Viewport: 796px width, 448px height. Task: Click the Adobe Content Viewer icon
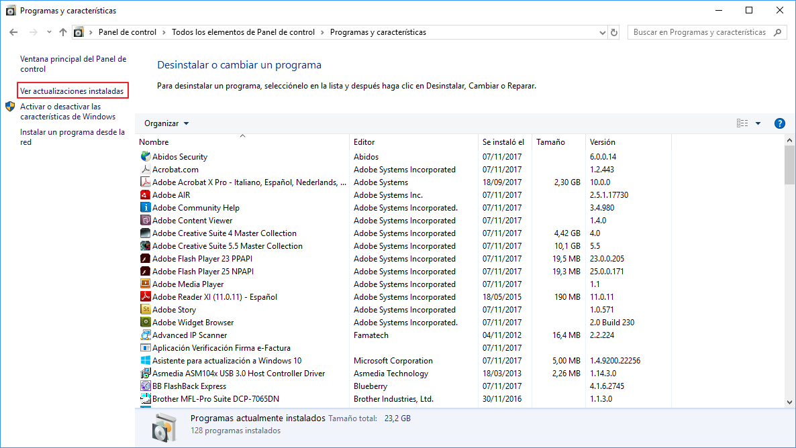(145, 220)
